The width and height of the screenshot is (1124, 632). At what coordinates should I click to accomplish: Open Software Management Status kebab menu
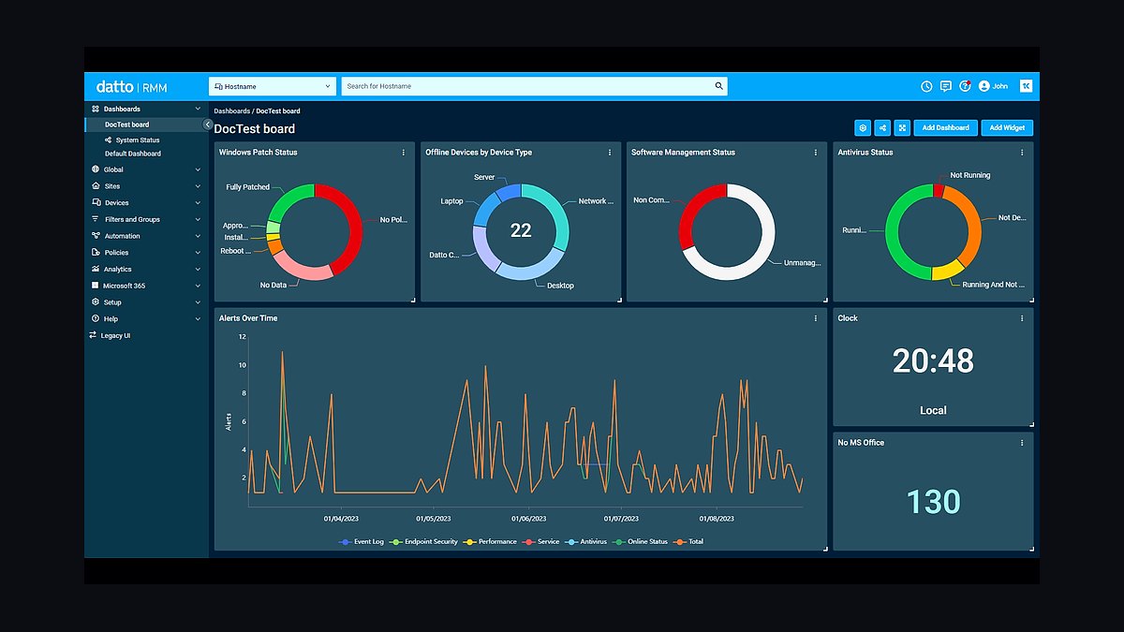coord(816,153)
